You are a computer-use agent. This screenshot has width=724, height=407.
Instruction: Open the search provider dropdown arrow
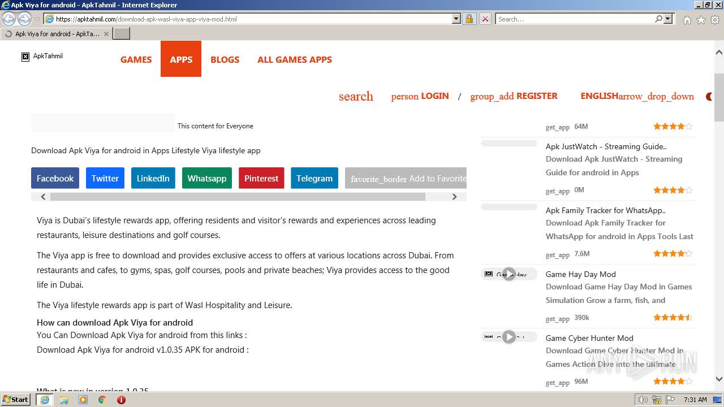(668, 19)
